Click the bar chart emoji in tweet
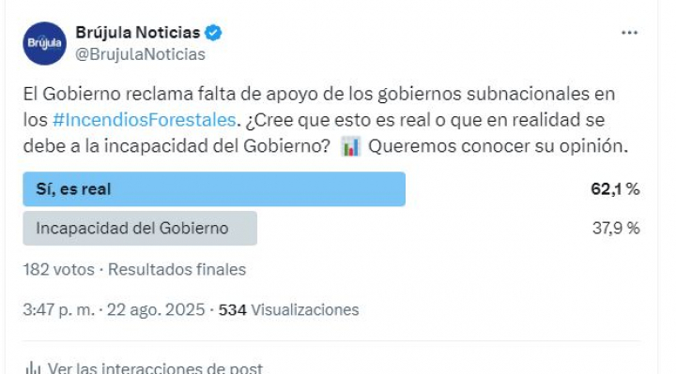 (350, 146)
